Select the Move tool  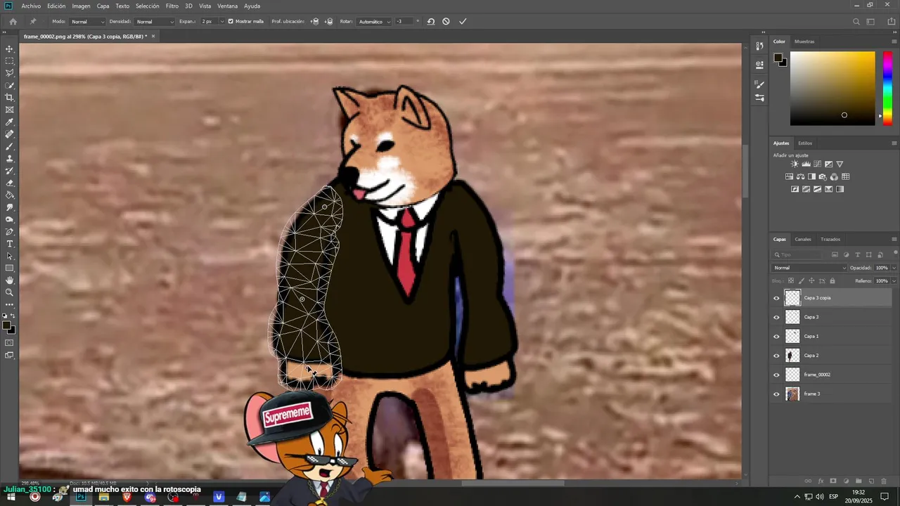(10, 48)
